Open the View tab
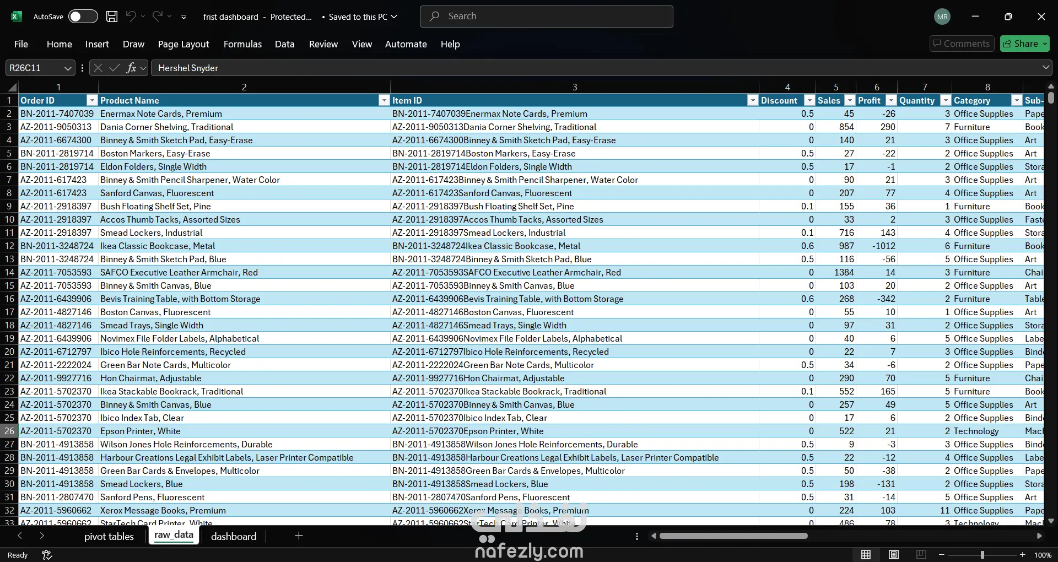Image resolution: width=1058 pixels, height=562 pixels. coord(362,44)
